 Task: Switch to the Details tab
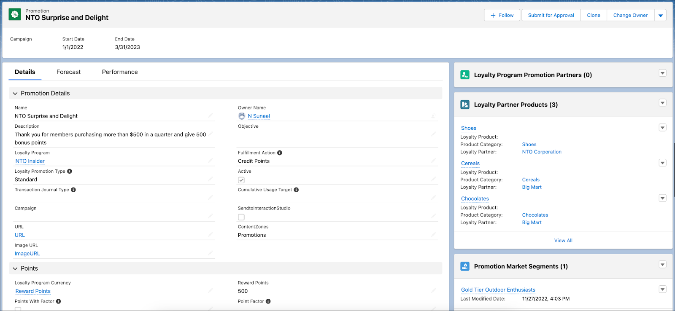coord(25,72)
